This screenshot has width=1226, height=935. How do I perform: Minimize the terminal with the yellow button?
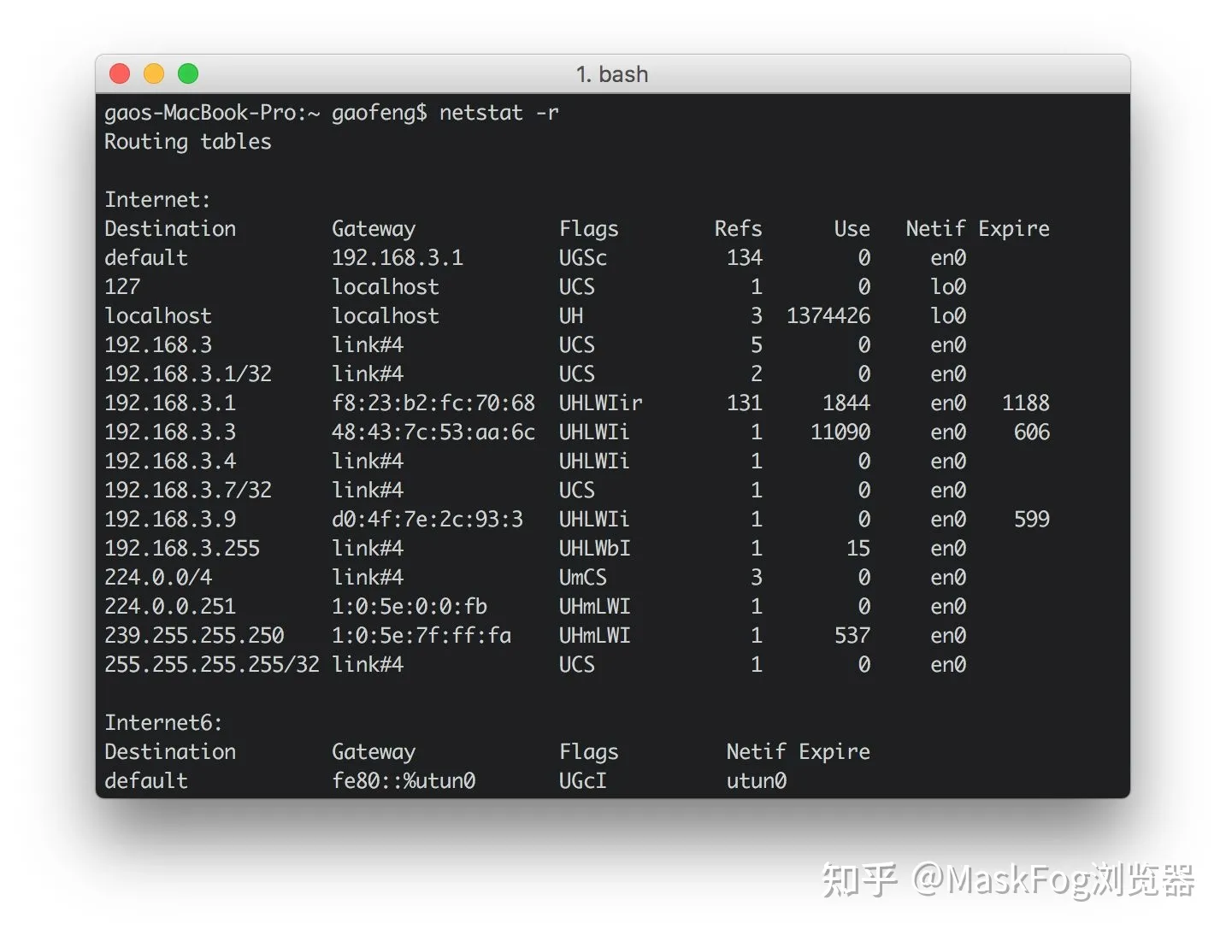[154, 74]
